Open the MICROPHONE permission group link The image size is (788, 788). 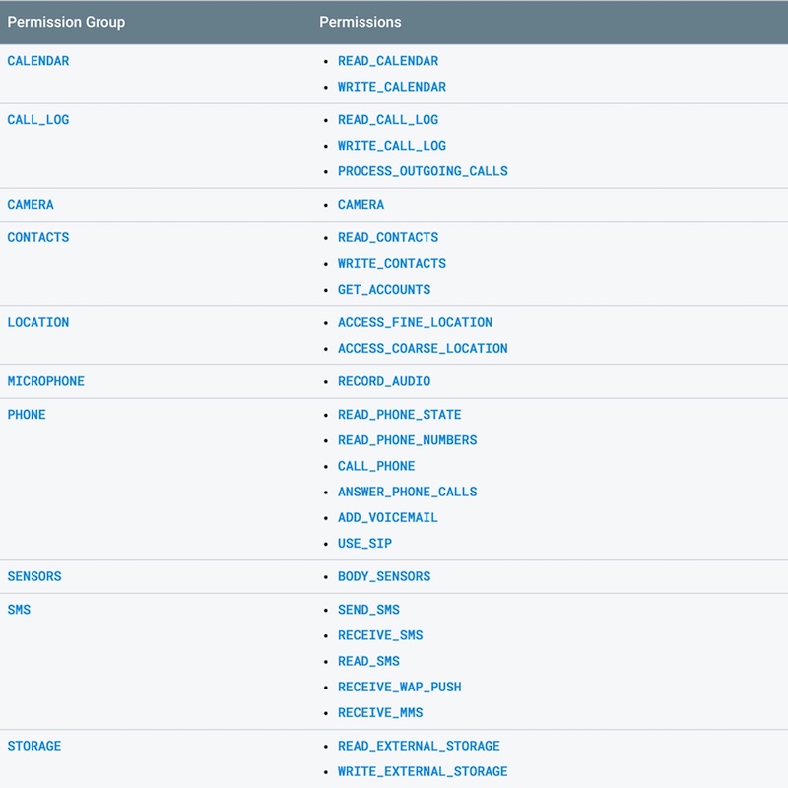45,381
